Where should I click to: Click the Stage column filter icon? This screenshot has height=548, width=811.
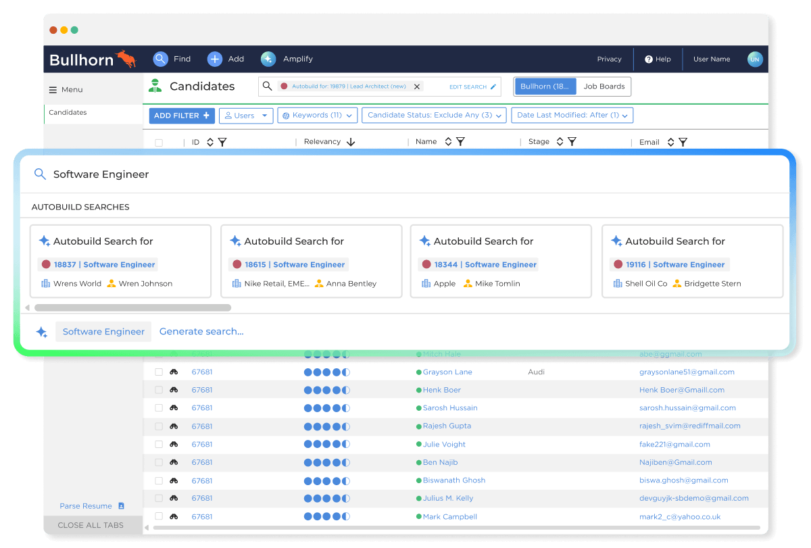[x=572, y=142]
